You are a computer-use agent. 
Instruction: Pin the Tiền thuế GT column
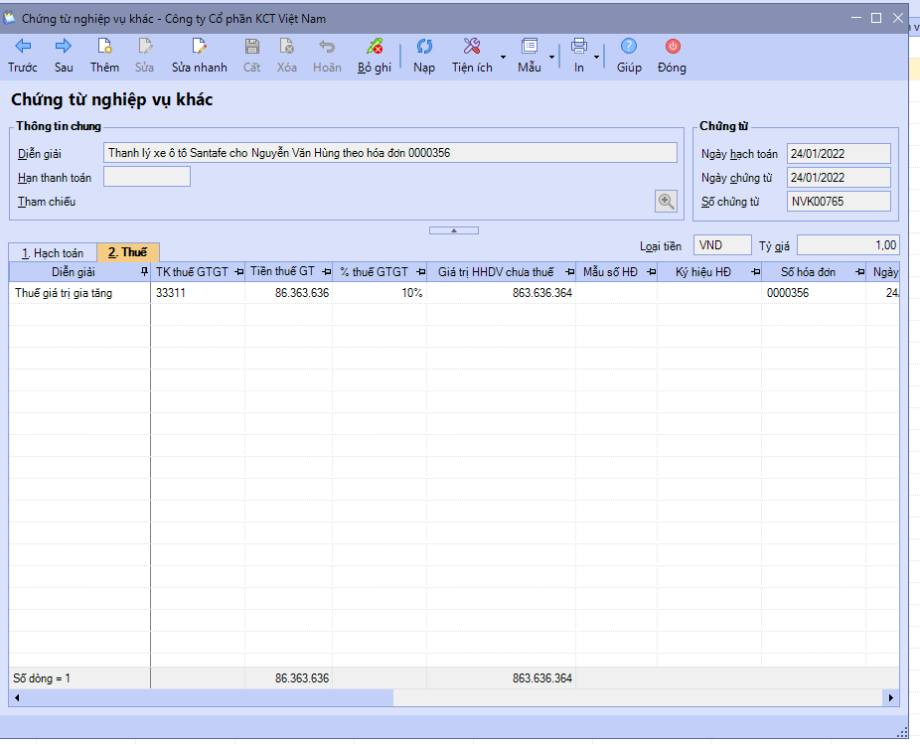click(x=327, y=272)
